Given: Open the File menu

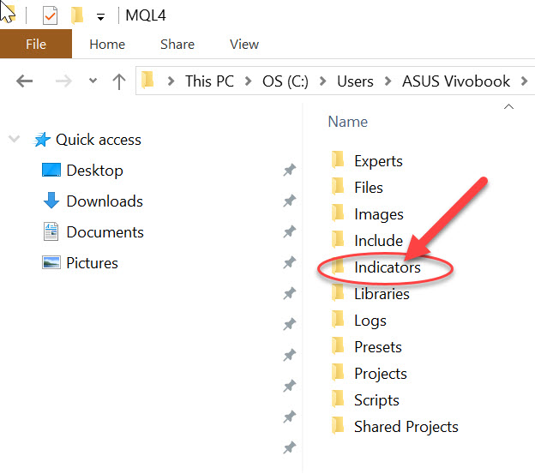Looking at the screenshot, I should (x=36, y=44).
